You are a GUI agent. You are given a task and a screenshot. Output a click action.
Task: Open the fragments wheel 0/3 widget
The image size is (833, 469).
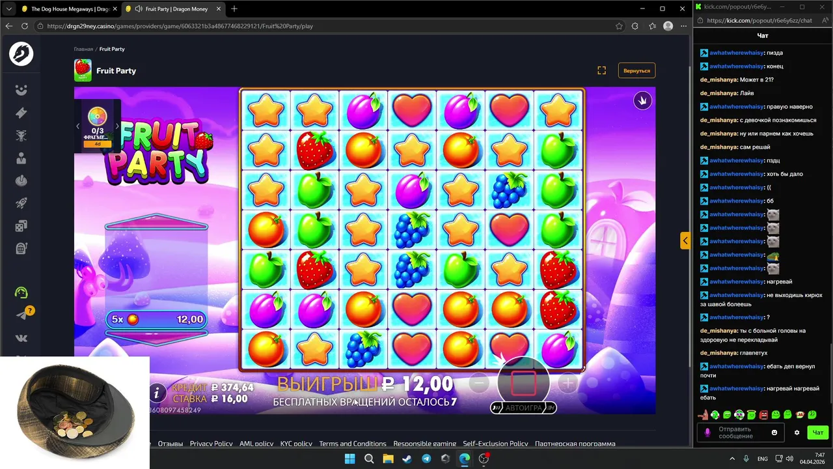98,126
